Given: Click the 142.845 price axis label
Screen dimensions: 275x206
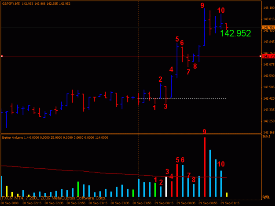Looking at the screenshot, I should click(269, 42).
